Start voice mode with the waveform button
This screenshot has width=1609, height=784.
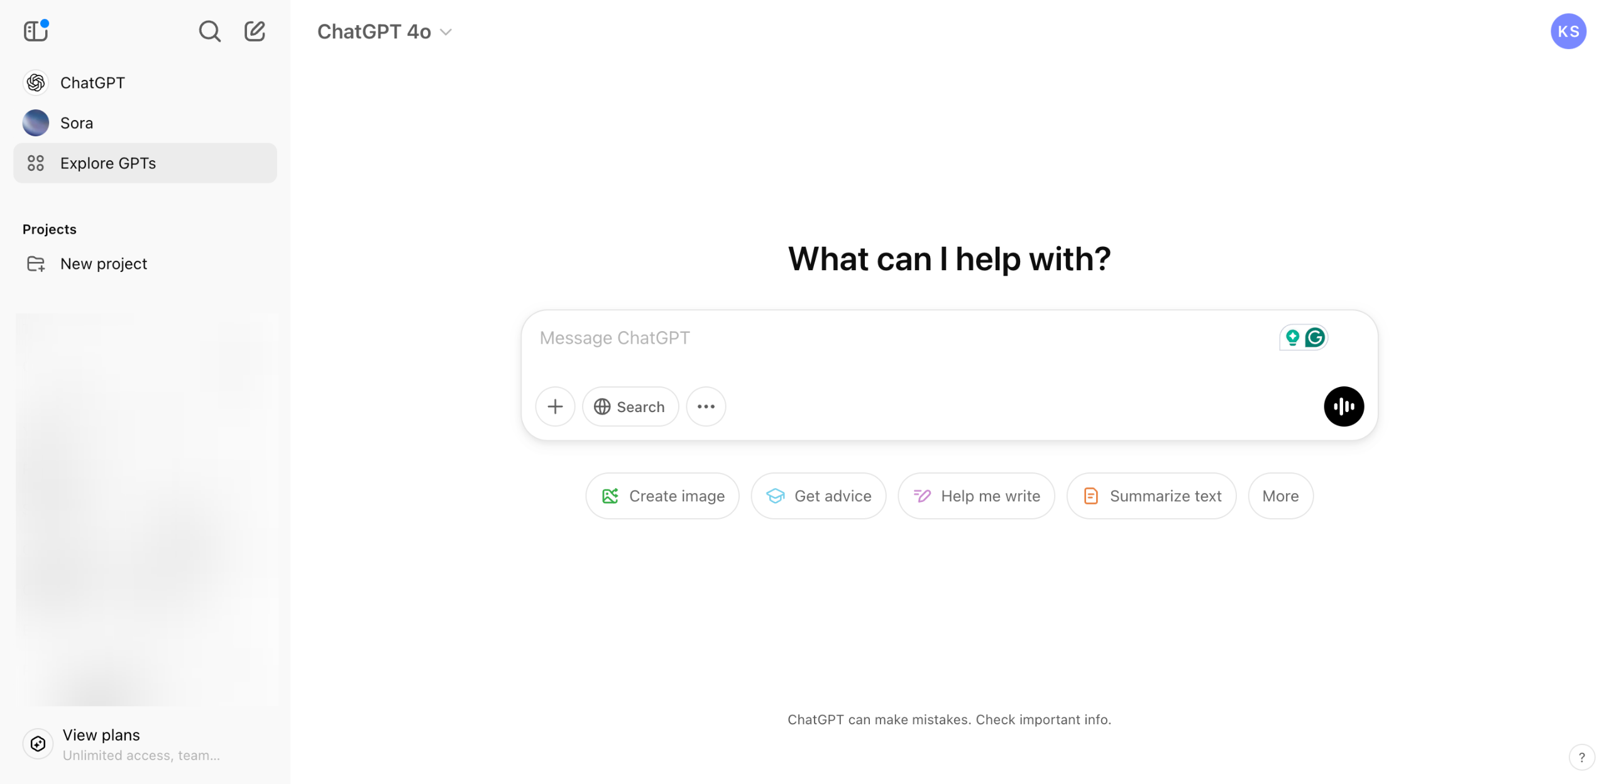point(1344,406)
